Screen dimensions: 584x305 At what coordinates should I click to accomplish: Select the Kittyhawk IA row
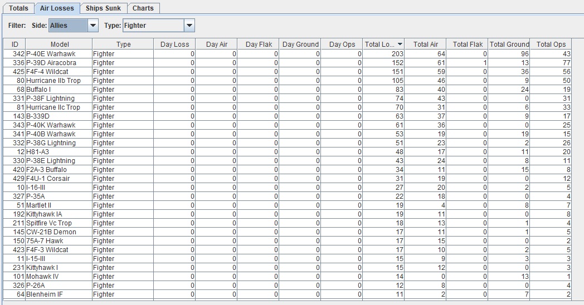tap(287, 214)
